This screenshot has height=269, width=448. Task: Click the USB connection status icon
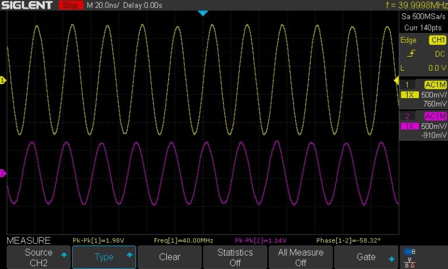409,251
